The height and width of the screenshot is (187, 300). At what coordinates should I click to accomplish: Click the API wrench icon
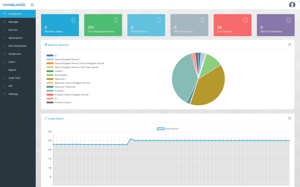click(5, 86)
